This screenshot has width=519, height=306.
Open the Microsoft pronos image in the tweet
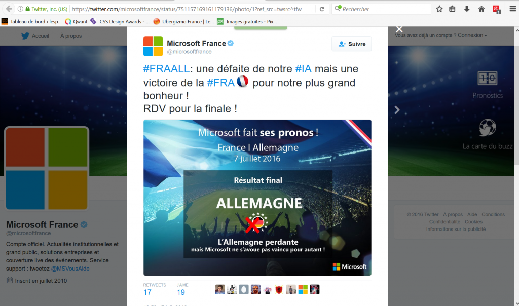257,198
